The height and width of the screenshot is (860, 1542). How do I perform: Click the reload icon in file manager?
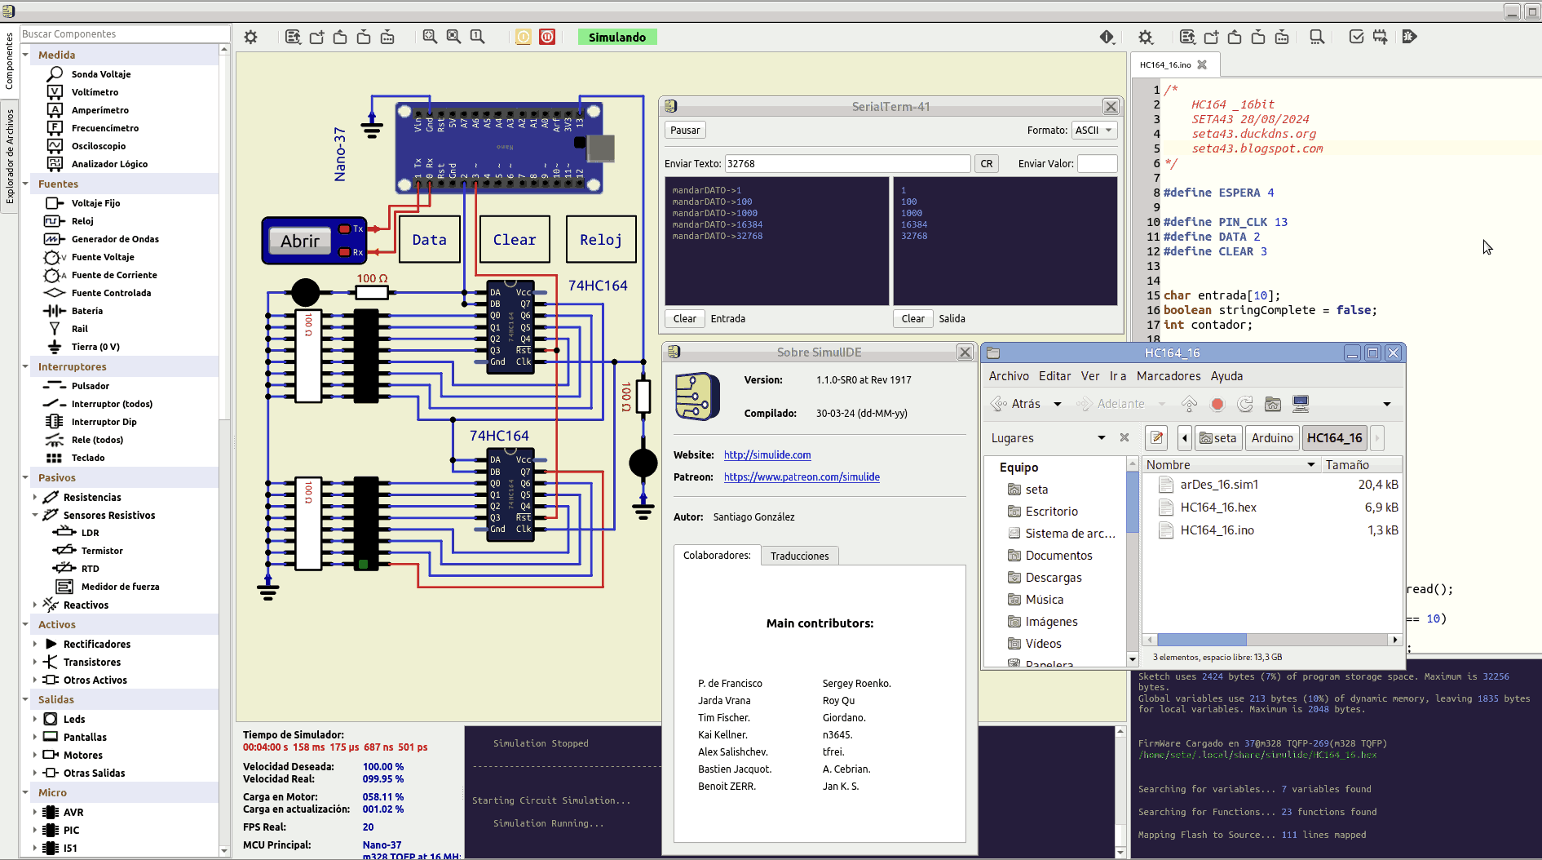(x=1244, y=404)
